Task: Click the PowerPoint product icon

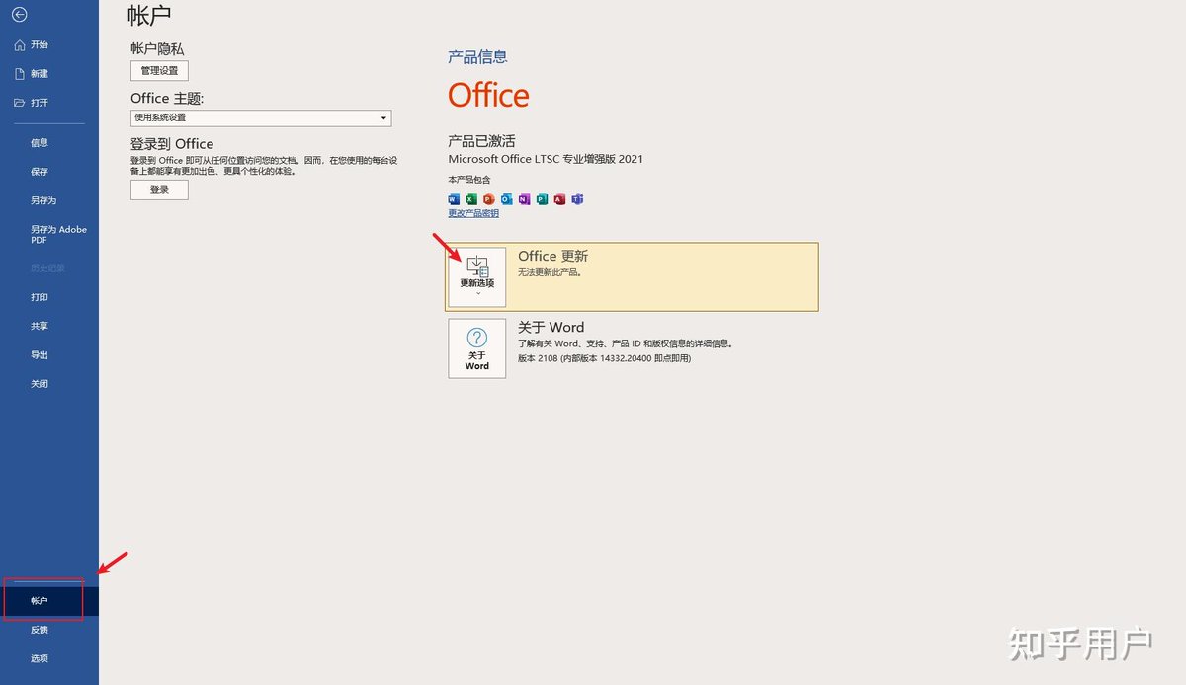Action: [489, 199]
